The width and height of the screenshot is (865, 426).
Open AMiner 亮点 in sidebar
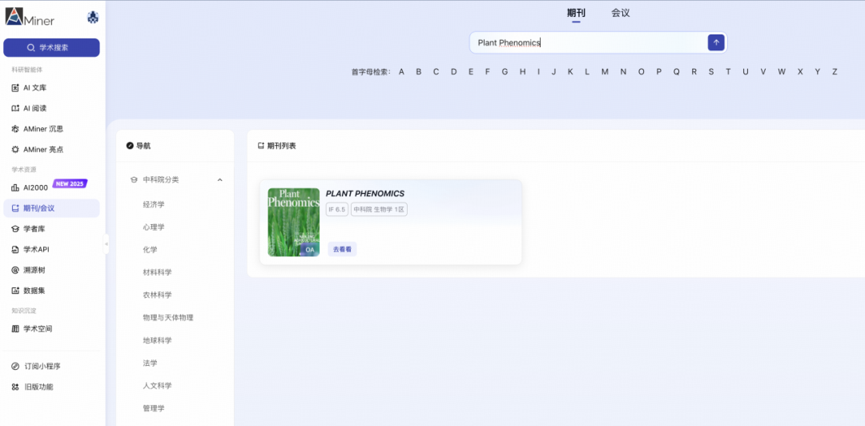pyautogui.click(x=51, y=149)
